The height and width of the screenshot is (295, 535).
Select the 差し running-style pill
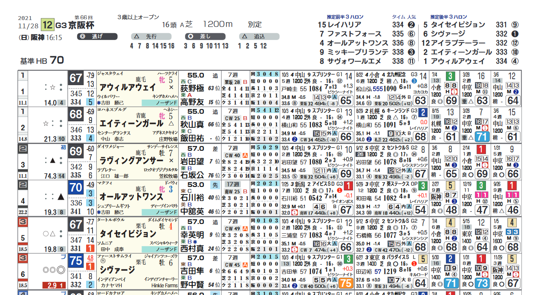[204, 37]
